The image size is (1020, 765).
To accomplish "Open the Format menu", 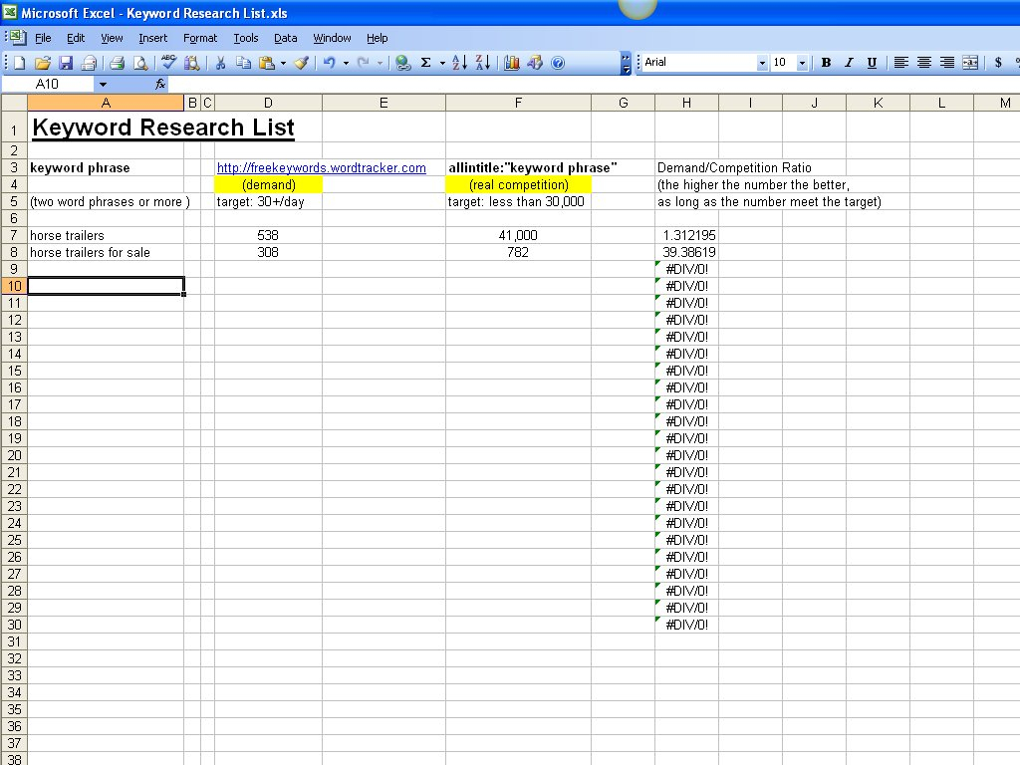I will 199,38.
